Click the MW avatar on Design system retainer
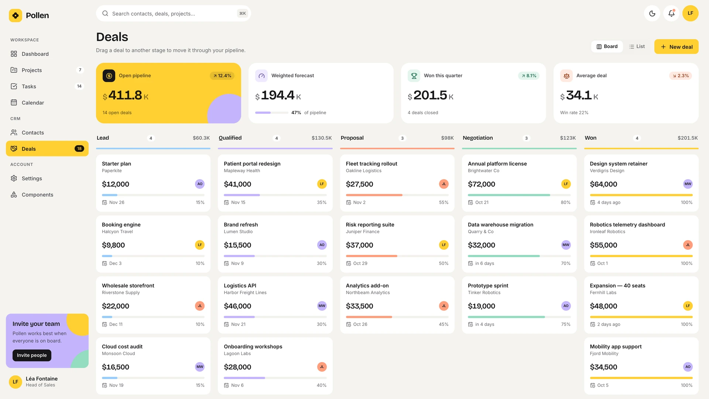The image size is (709, 399). pos(688,184)
